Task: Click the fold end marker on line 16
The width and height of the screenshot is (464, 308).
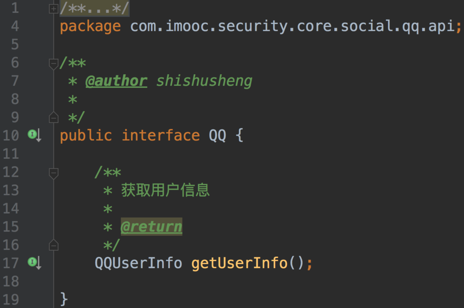Action: [53, 245]
